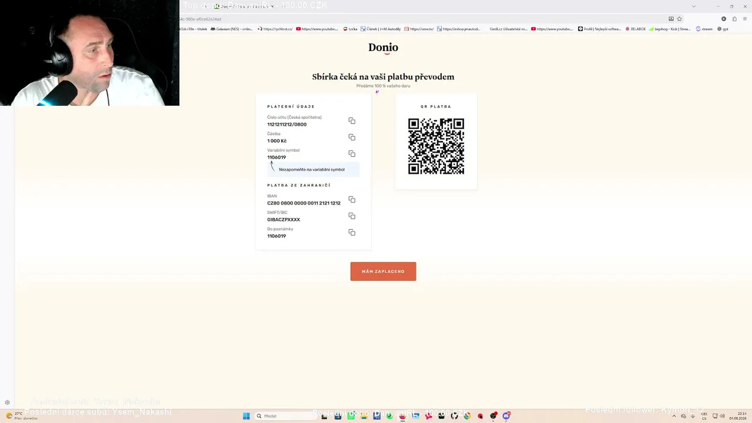Screen dimensions: 752x423
Task: Open the stream bookmark
Action: pyautogui.click(x=704, y=29)
